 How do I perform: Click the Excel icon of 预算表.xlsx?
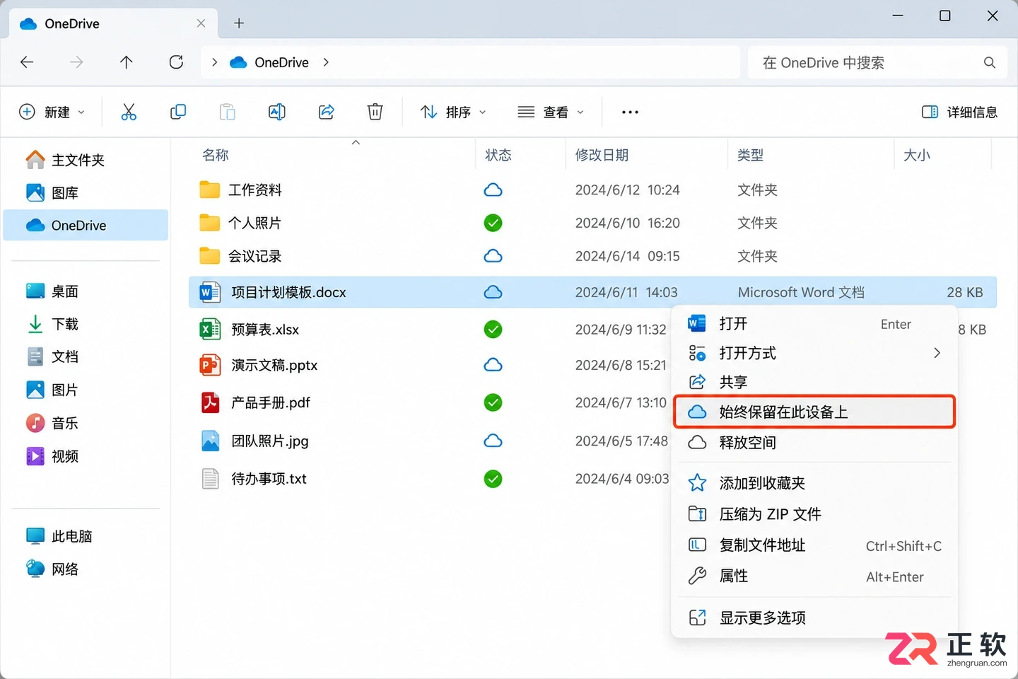[209, 329]
